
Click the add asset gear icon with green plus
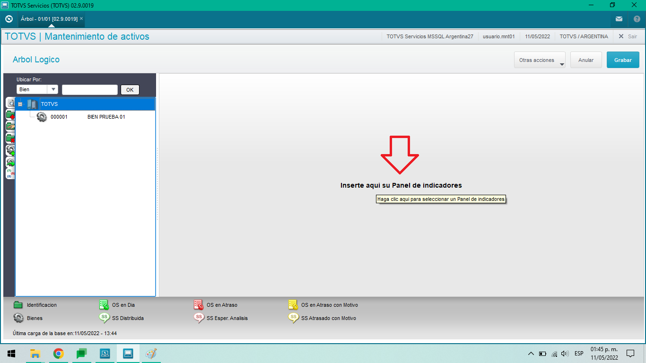click(x=10, y=150)
